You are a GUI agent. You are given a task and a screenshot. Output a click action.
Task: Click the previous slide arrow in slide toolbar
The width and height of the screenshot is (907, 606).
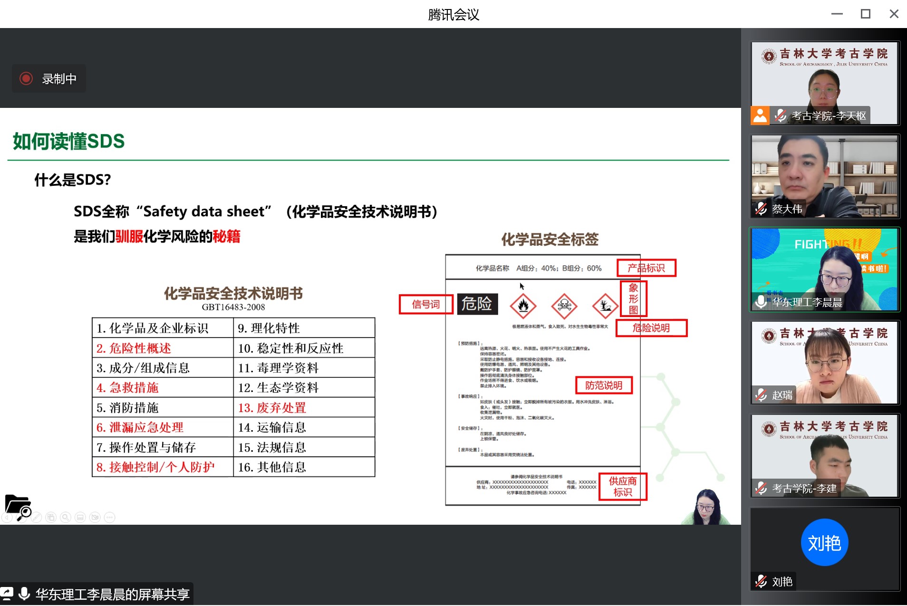coord(7,517)
